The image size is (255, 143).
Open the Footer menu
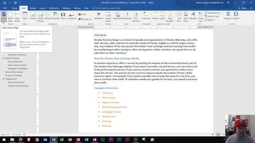[x=162, y=17]
